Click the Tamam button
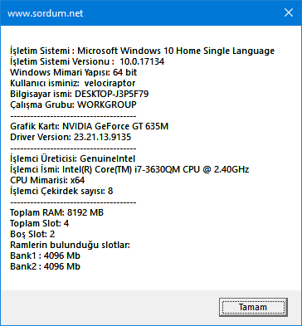 pyautogui.click(x=253, y=307)
